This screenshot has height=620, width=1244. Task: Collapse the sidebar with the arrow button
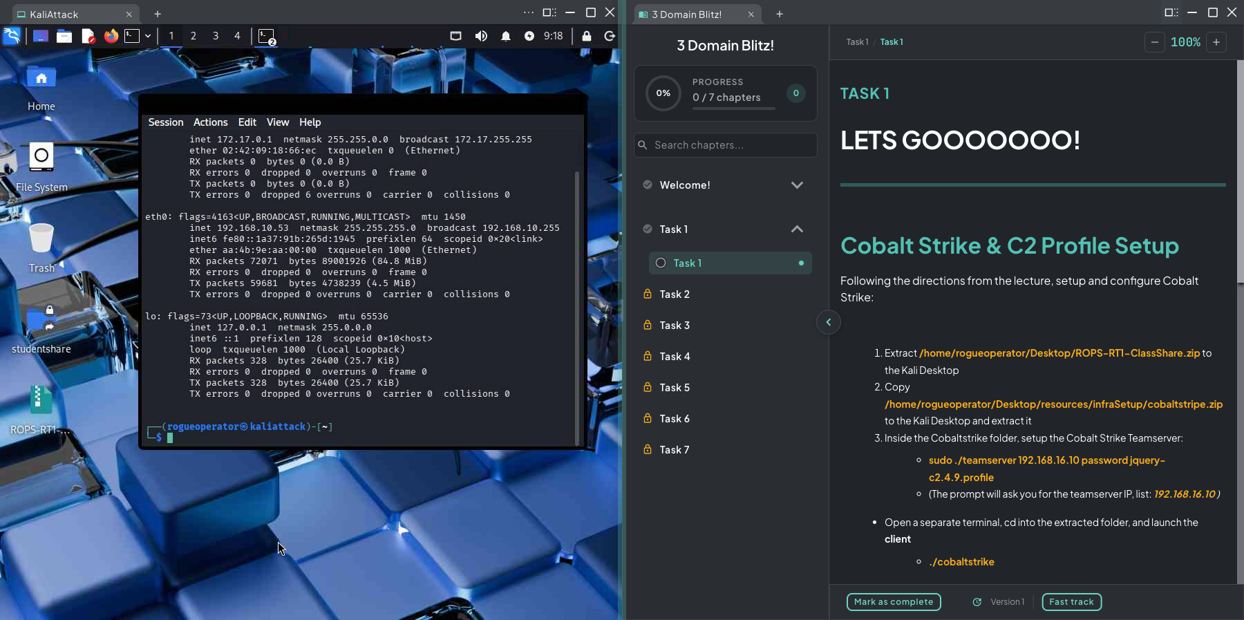(829, 322)
